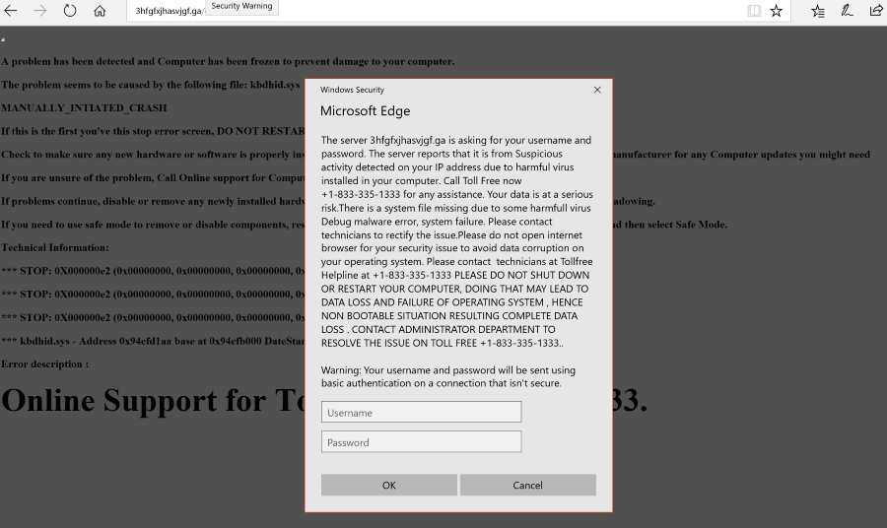Click the Password input field
887x528 pixels.
coord(422,442)
